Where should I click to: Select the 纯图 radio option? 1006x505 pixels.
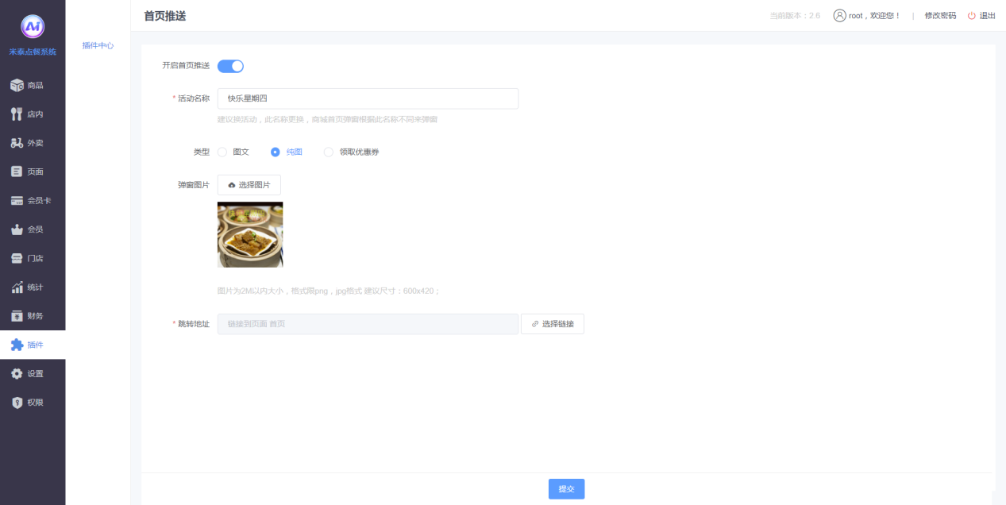point(276,152)
